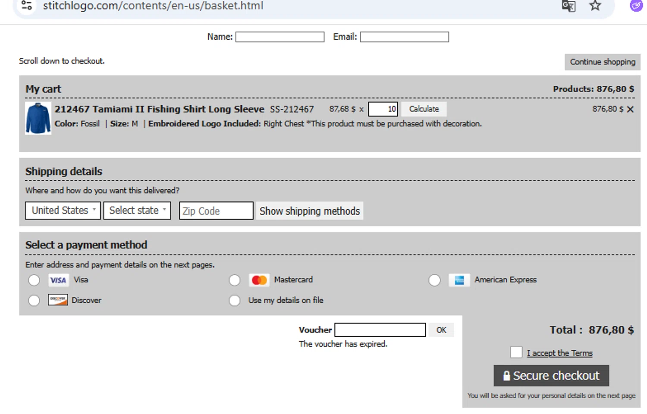Select Visa payment radio button
The height and width of the screenshot is (414, 647).
coord(34,280)
